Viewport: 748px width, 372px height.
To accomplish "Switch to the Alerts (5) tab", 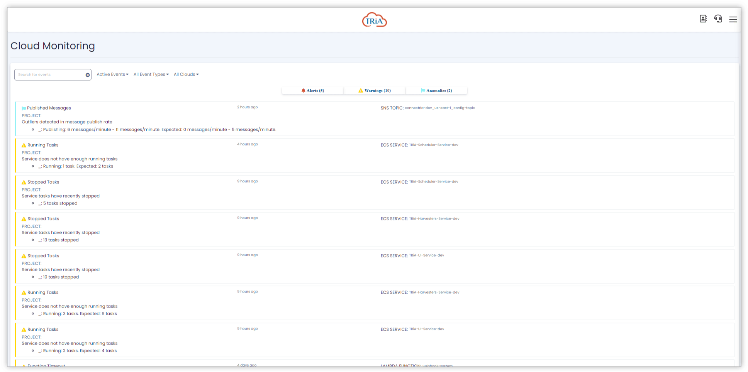I will (x=313, y=91).
